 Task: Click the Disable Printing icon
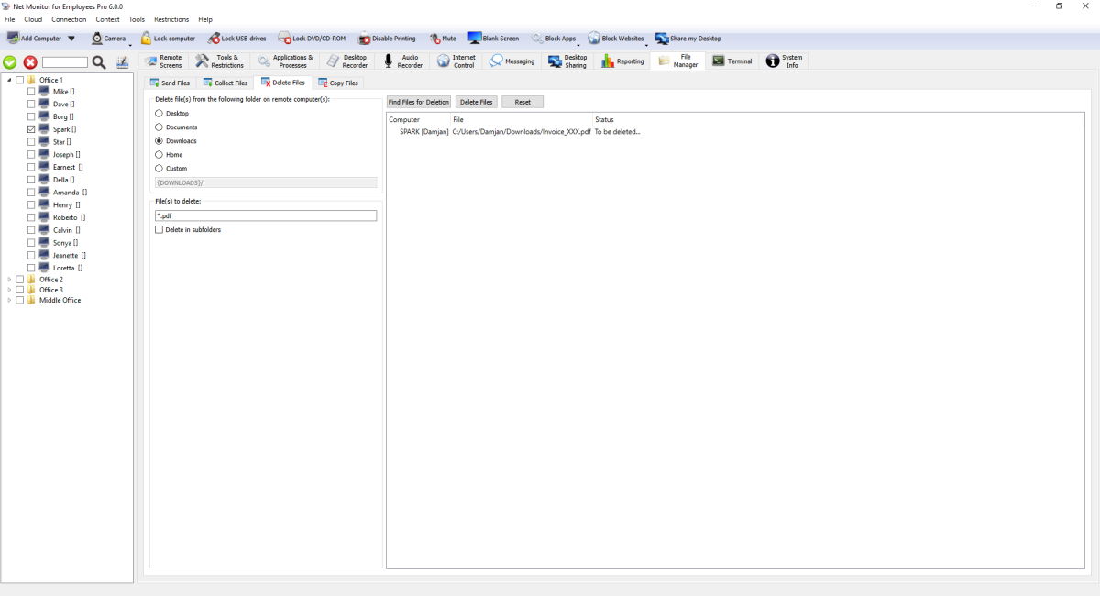(365, 39)
